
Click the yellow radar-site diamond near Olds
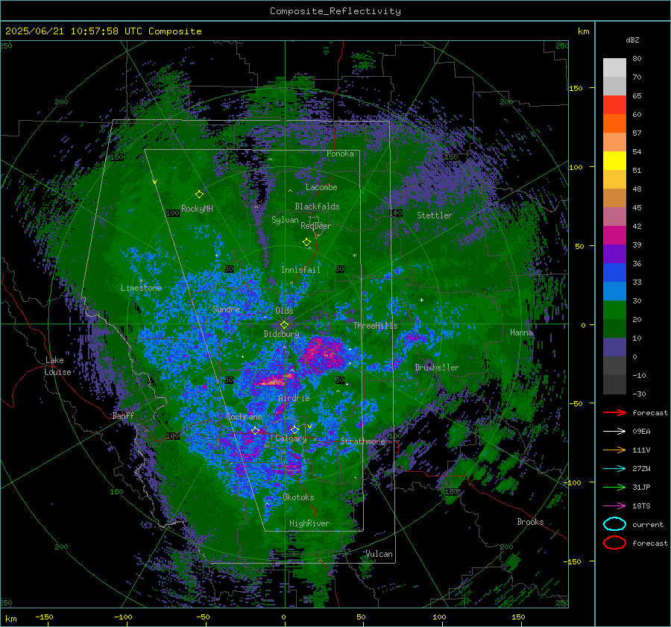(x=284, y=325)
